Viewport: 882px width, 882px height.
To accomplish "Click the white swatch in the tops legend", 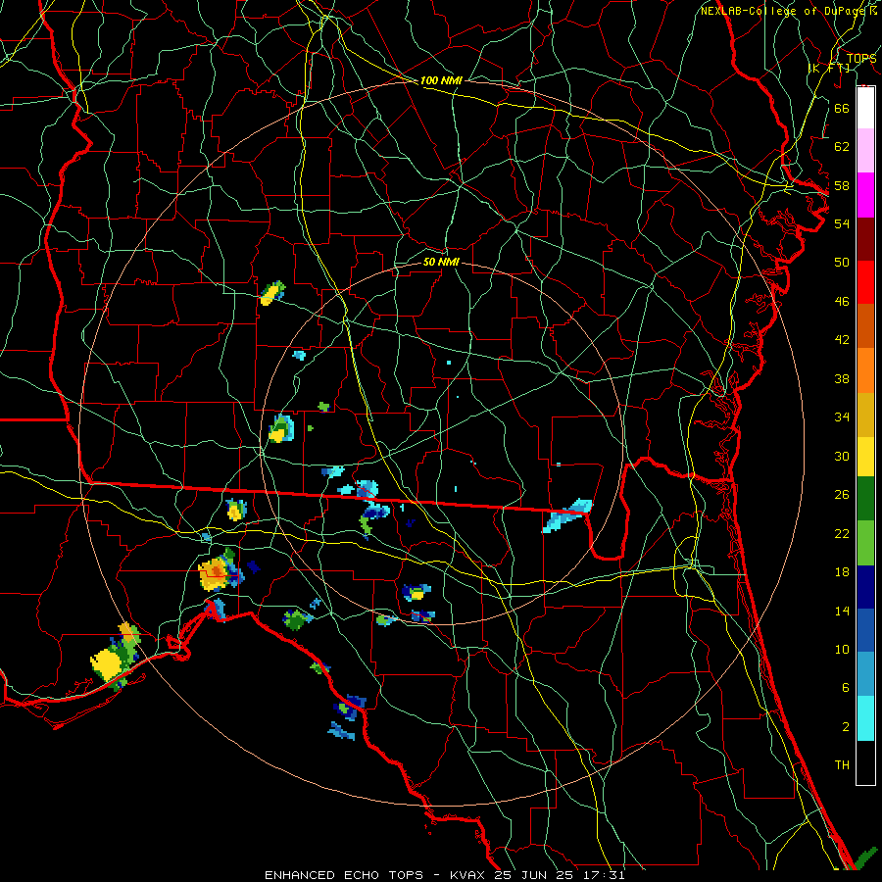I will pos(865,108).
